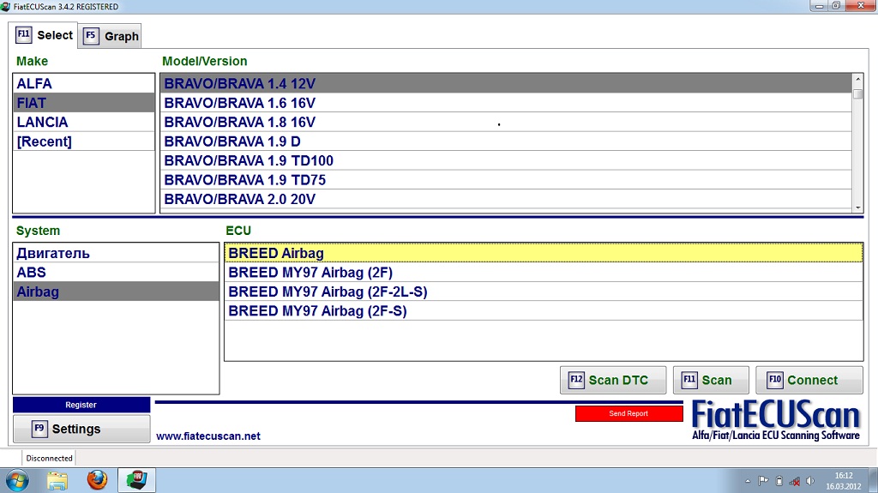Image resolution: width=878 pixels, height=493 pixels.
Task: Launch Firefox from taskbar
Action: (x=97, y=480)
